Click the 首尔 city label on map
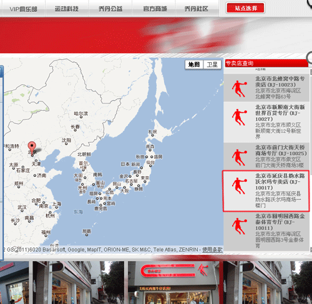This screenshot has height=304, width=312. pos(83,163)
